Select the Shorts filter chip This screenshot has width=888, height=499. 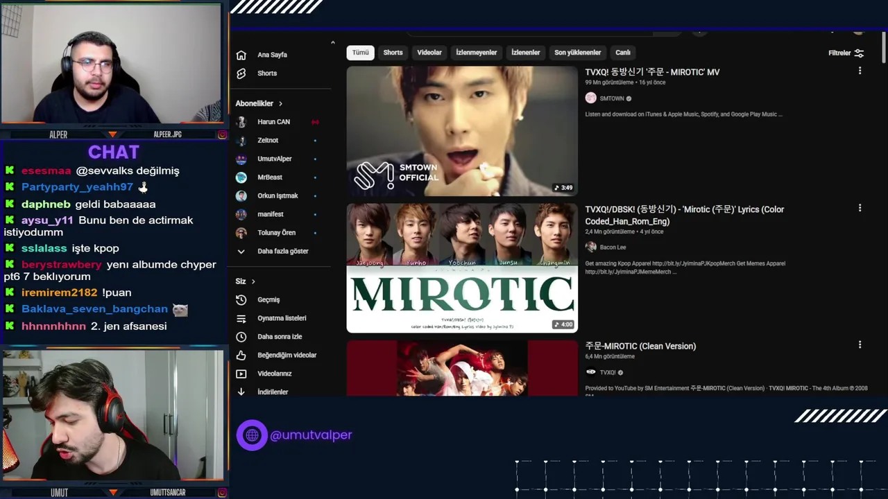point(393,53)
